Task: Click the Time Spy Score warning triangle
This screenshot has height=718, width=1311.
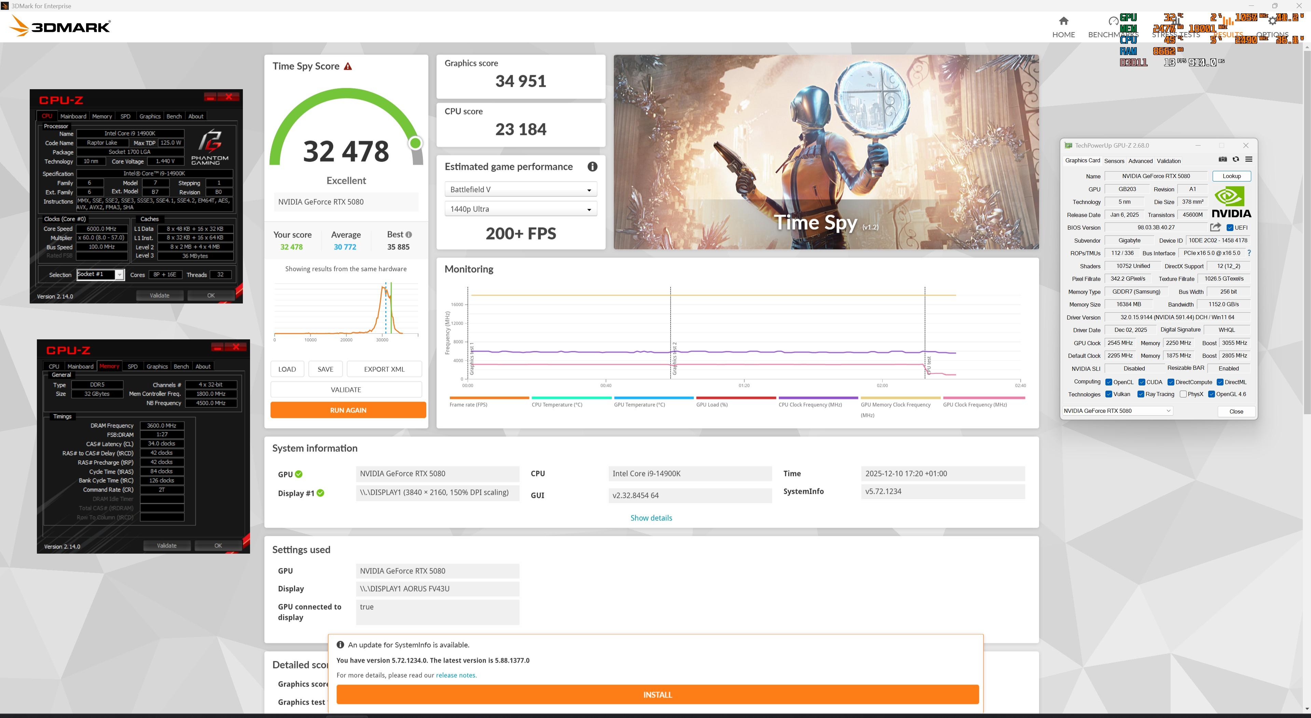Action: pyautogui.click(x=348, y=66)
